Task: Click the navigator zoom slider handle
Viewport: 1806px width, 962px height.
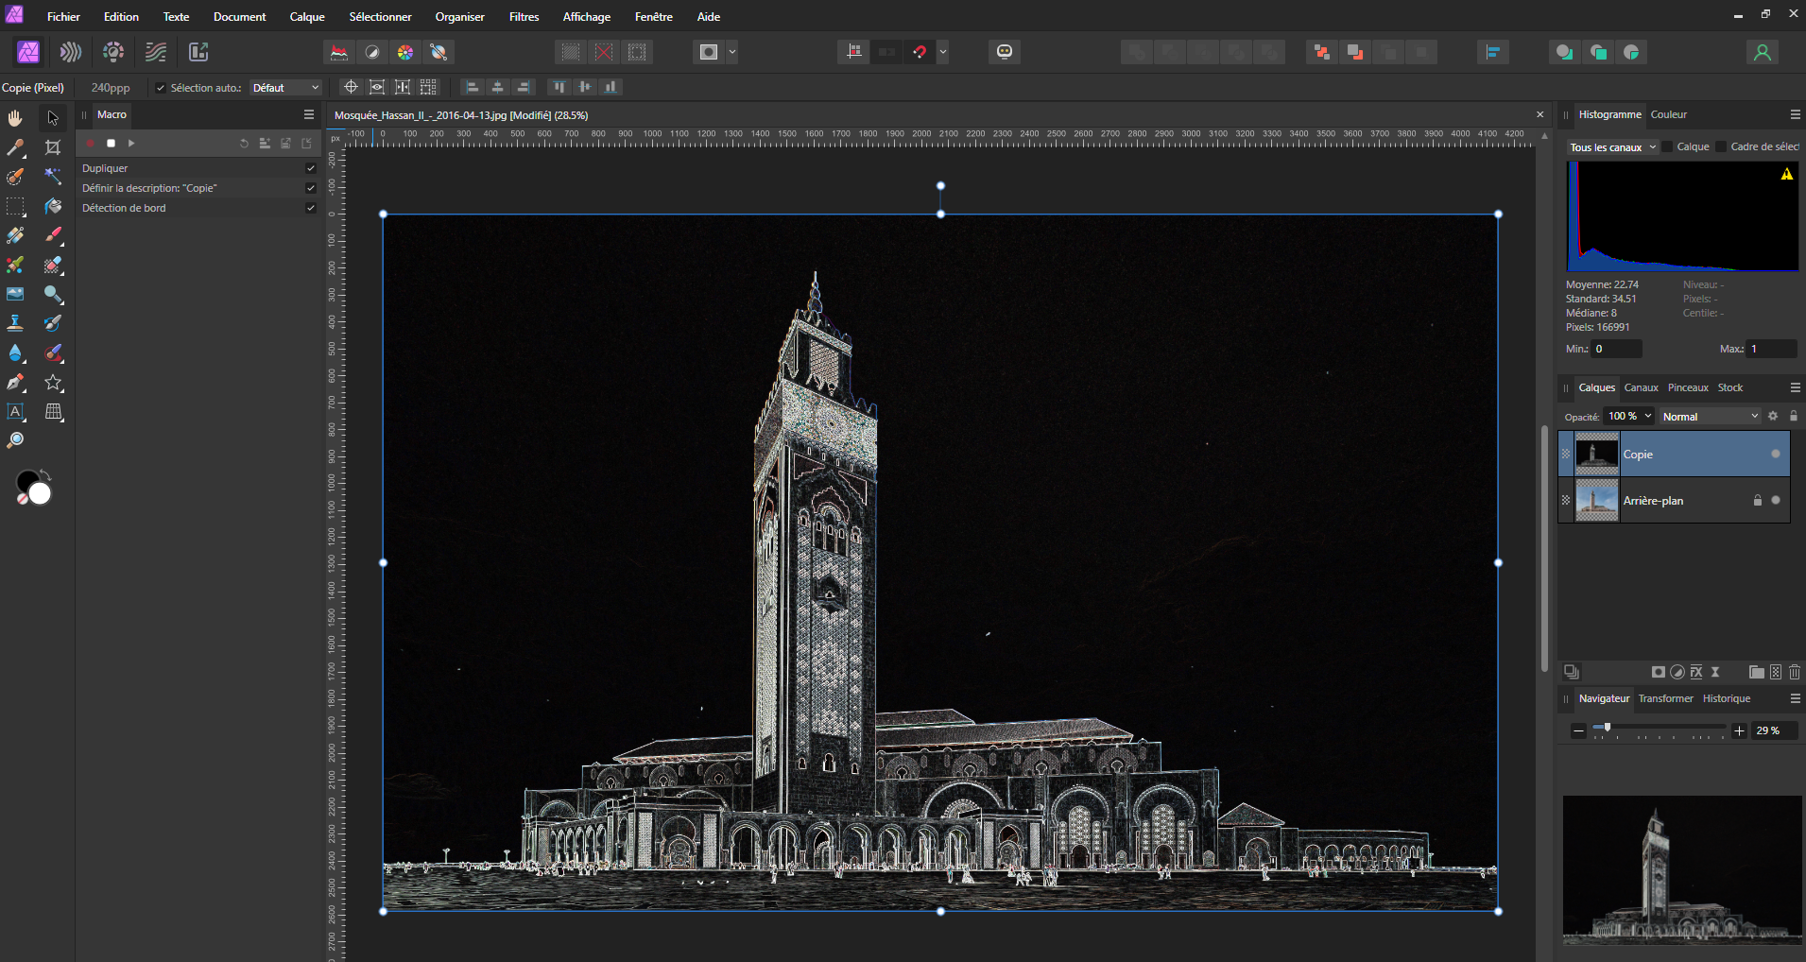Action: point(1608,728)
